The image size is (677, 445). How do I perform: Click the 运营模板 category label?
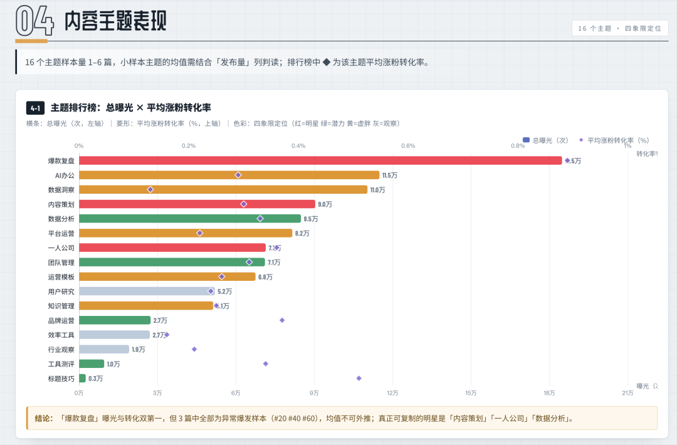tap(61, 276)
